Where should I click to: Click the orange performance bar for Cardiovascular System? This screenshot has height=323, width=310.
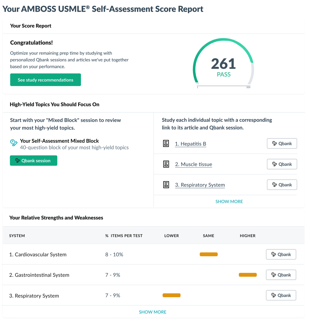tap(209, 254)
